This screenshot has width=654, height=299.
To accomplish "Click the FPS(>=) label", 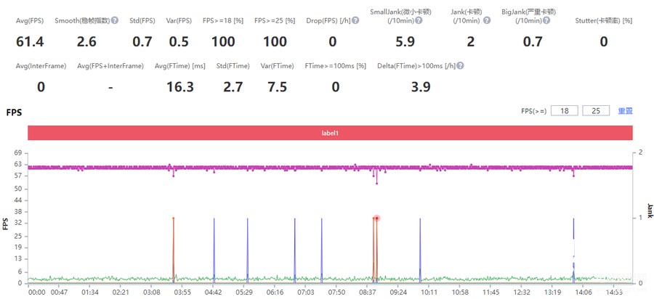I will [534, 111].
